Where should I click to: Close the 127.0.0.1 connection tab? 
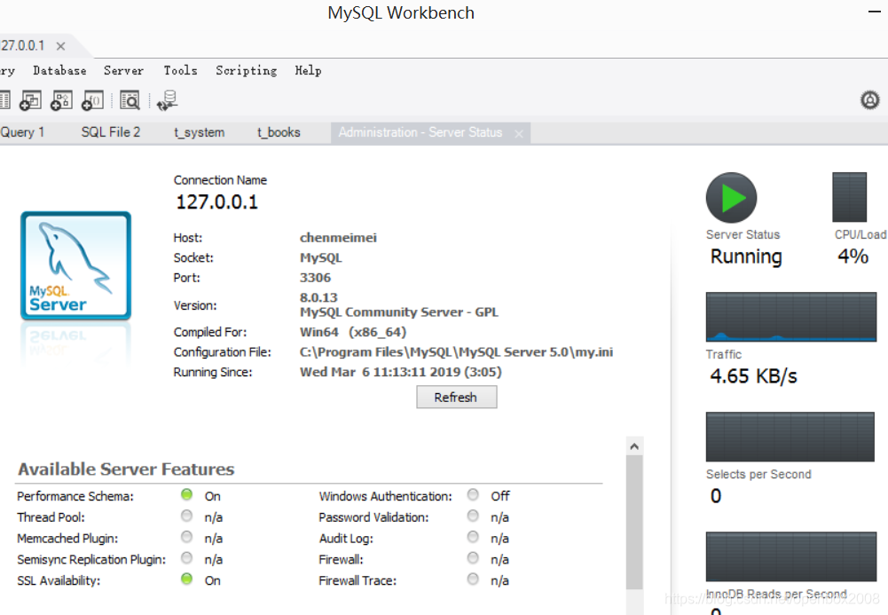[x=60, y=46]
